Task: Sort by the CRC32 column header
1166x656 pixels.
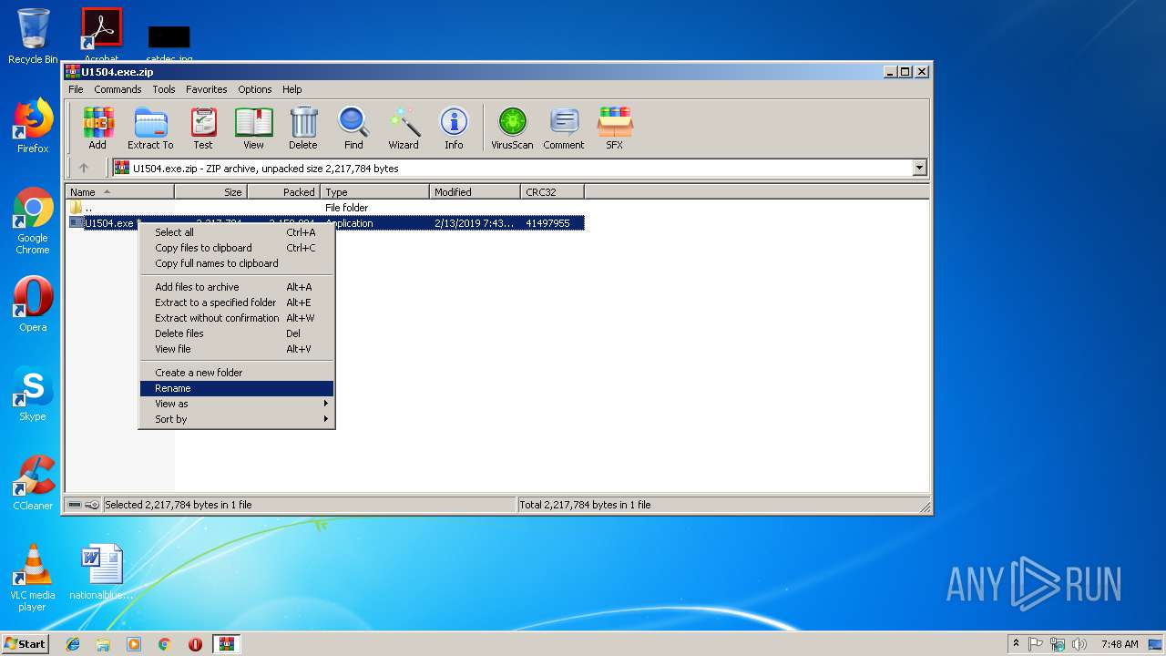Action: 552,192
